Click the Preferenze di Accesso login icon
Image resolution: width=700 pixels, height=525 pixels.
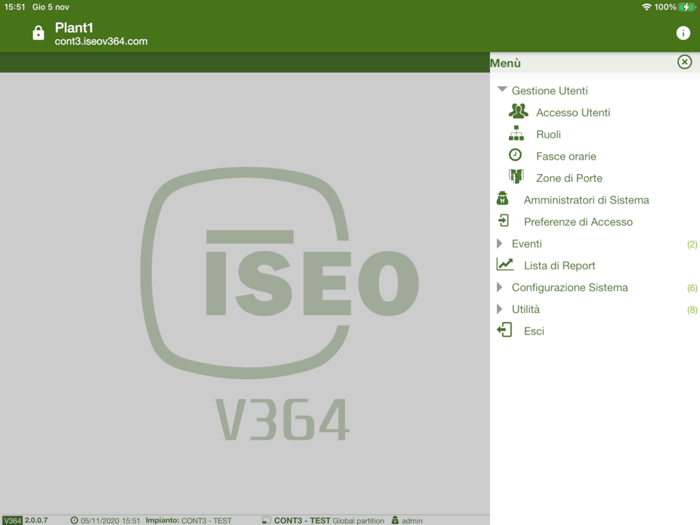coord(503,220)
